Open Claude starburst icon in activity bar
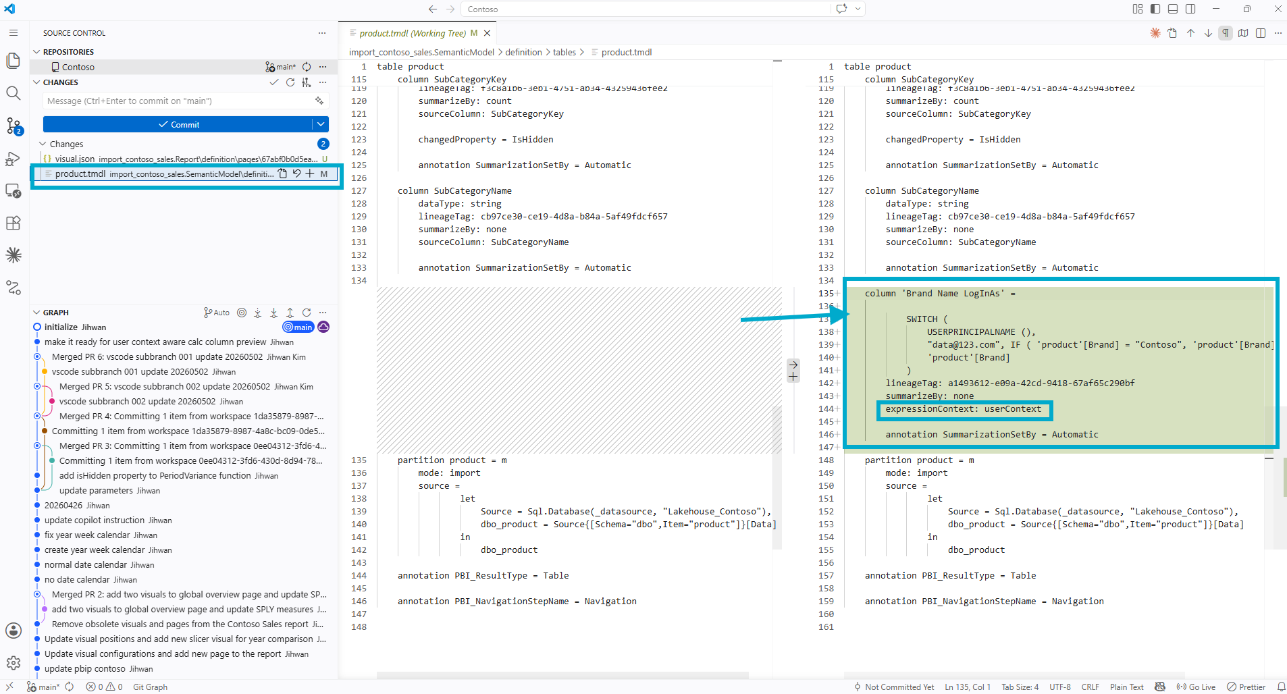The height and width of the screenshot is (694, 1287). 13,255
